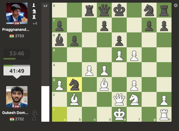Open Praggnanandhaa's profile photo
Image resolution: width=179 pixels, height=131 pixels.
[x=17, y=13]
